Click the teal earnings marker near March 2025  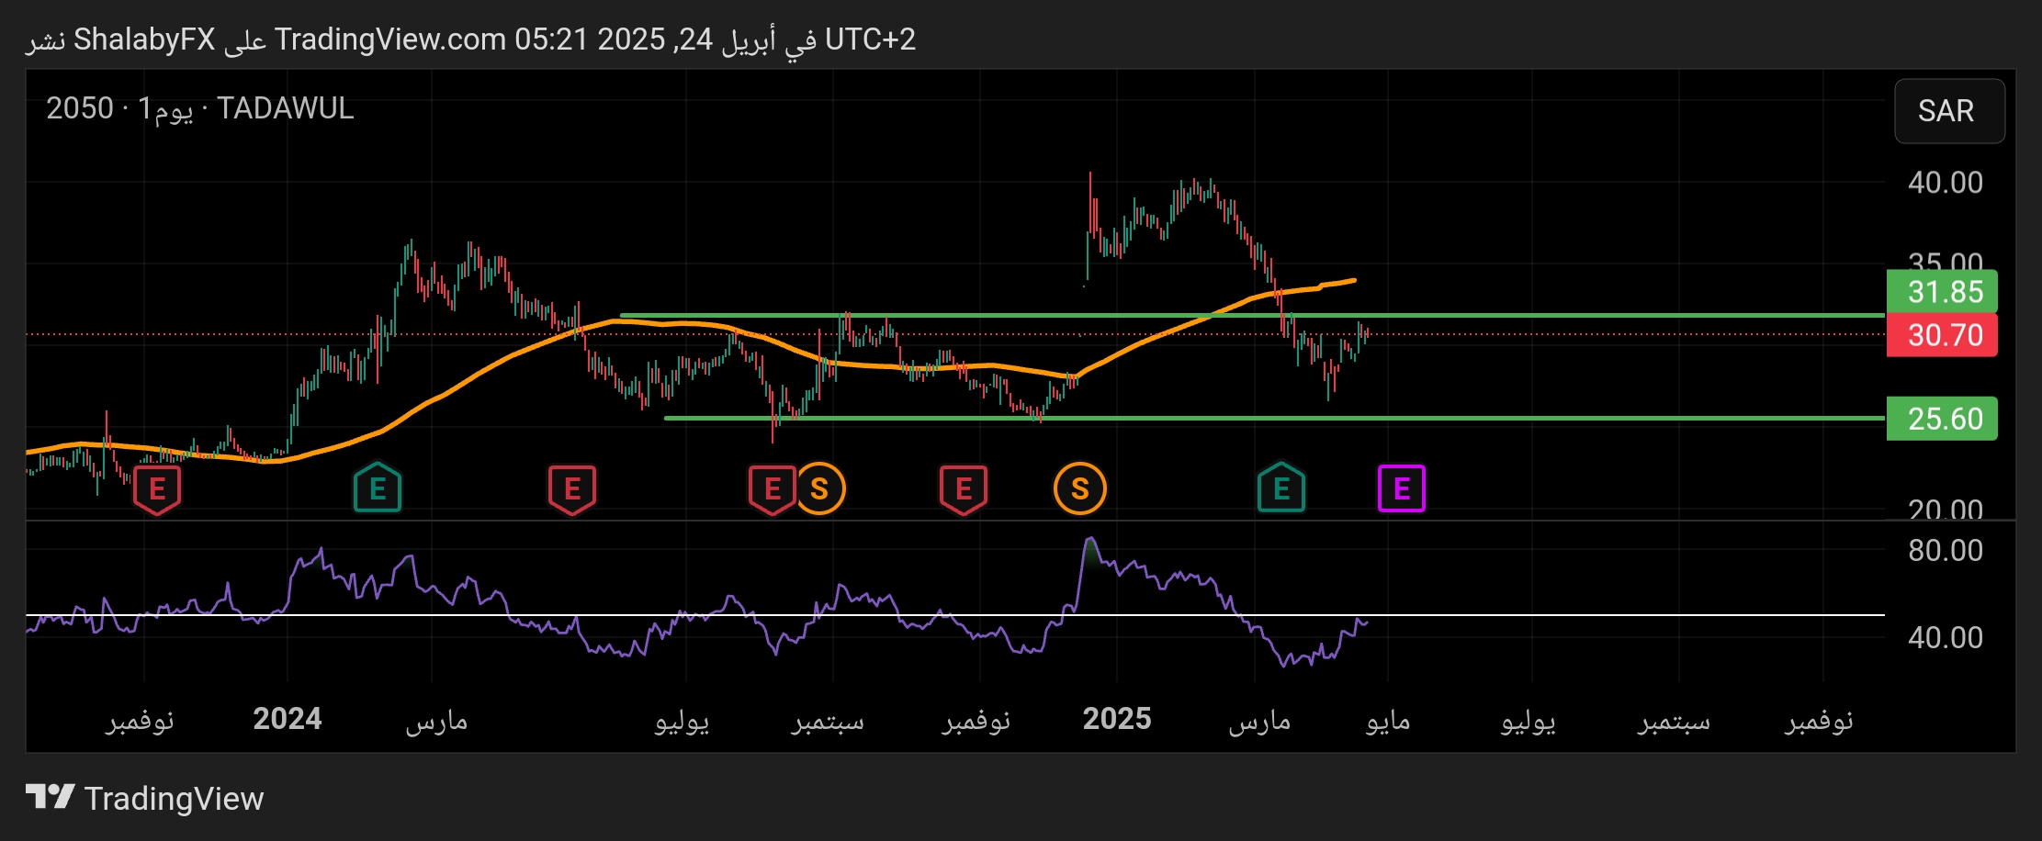pyautogui.click(x=1281, y=488)
